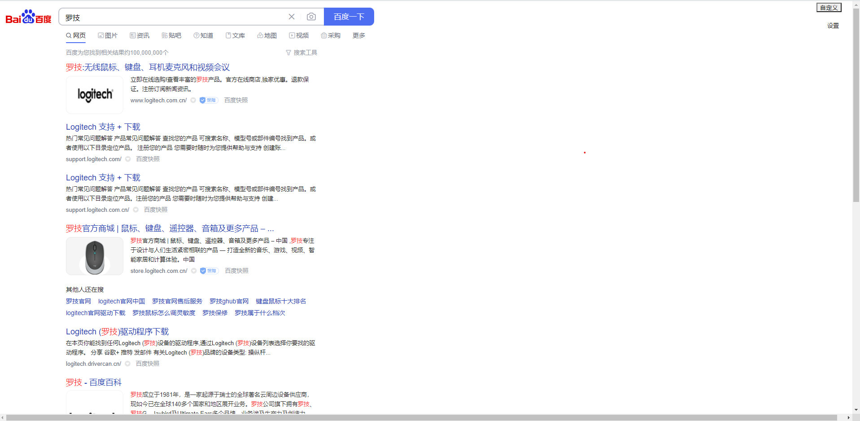The height and width of the screenshot is (421, 860).
Task: Switch to the 图片 tab
Action: pyautogui.click(x=108, y=35)
